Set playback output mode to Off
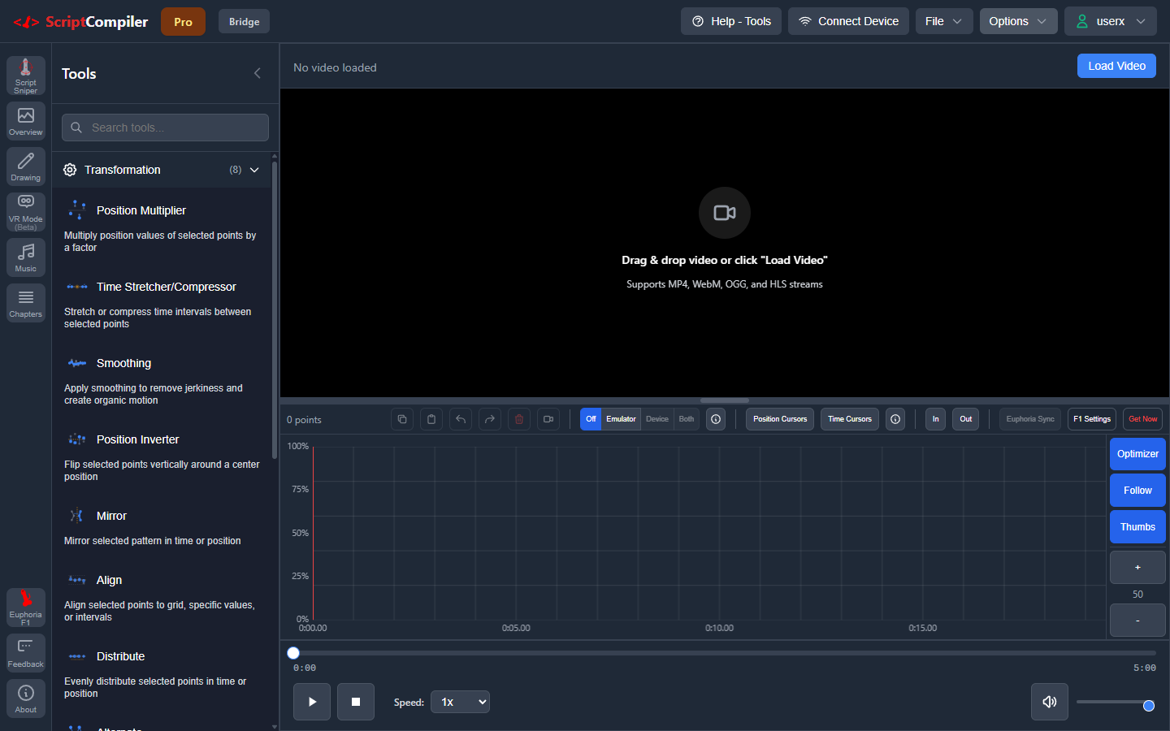Image resolution: width=1170 pixels, height=731 pixels. [591, 419]
